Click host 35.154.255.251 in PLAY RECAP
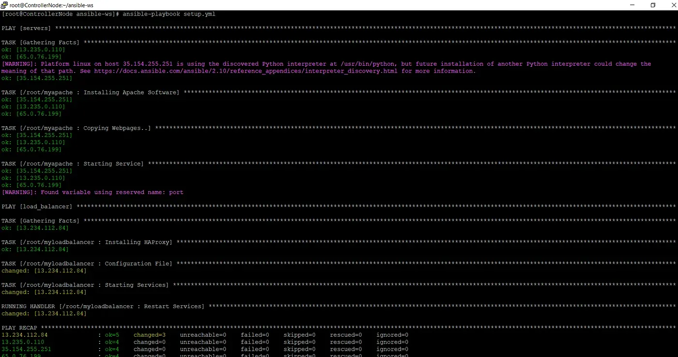The height and width of the screenshot is (357, 678). click(26, 349)
